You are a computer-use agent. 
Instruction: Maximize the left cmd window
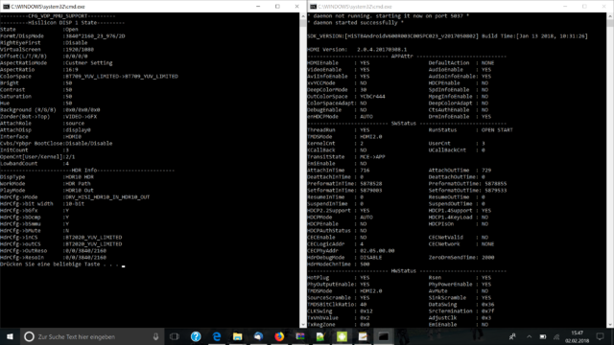pos(277,7)
